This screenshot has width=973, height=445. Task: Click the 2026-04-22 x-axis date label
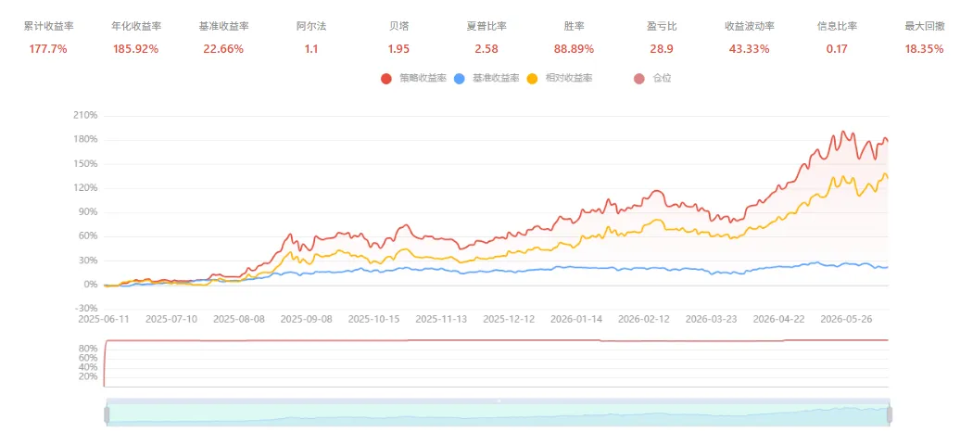pos(778,319)
